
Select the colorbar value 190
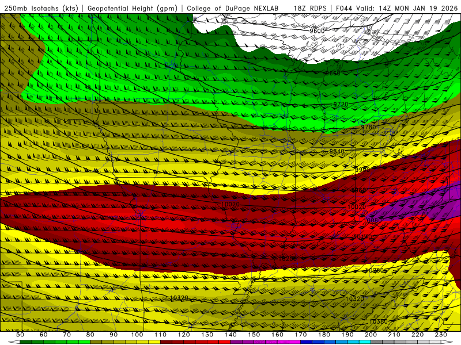347,335
